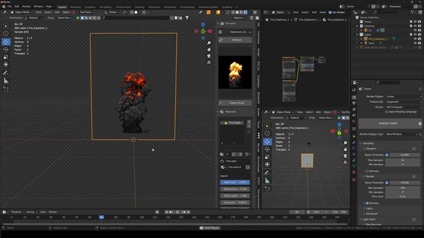Open the Object Mode dropdown in main viewport
The width and height of the screenshot is (424, 238).
22,12
